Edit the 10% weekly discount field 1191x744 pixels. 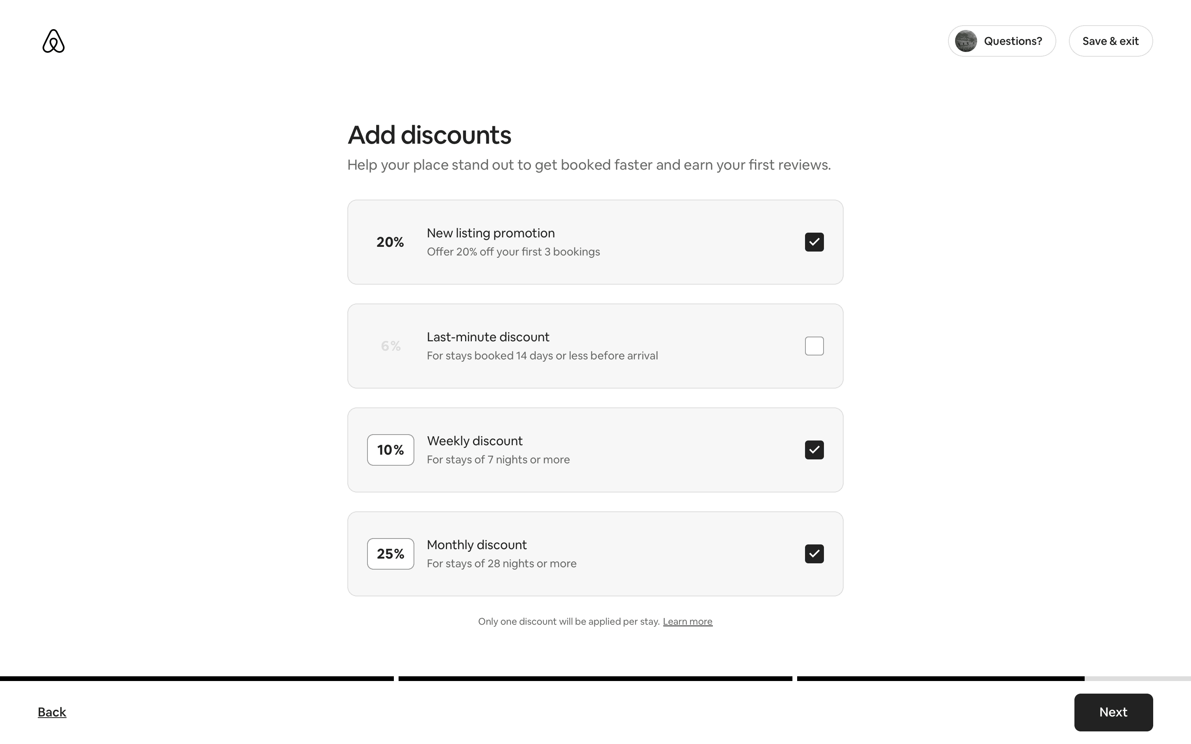click(390, 450)
